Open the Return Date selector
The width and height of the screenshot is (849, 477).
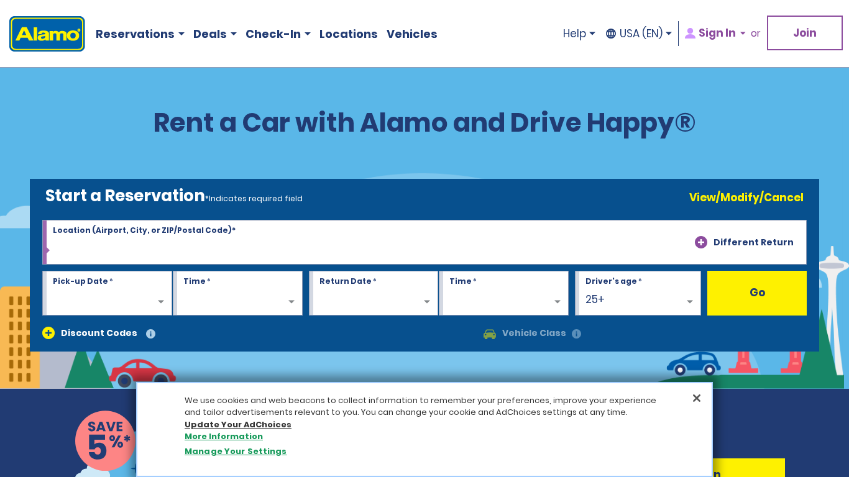[374, 293]
